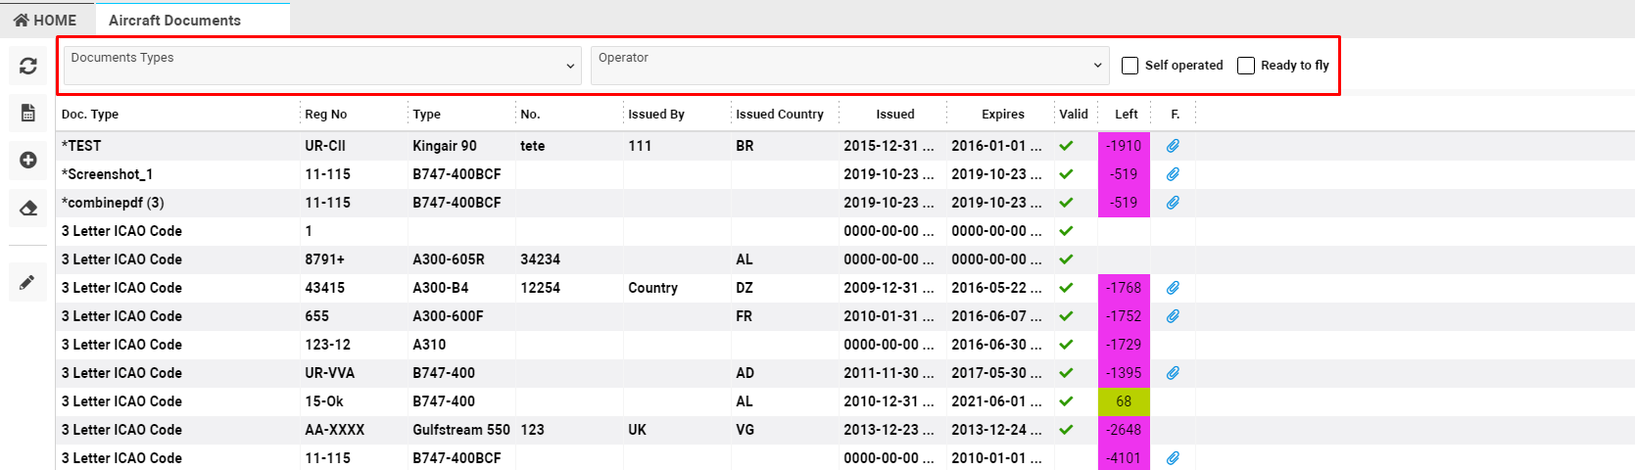
Task: Click the green 68 days left cell
Action: click(1124, 401)
